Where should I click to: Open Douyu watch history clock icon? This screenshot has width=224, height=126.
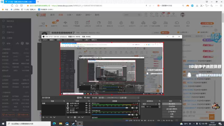[x=146, y=14]
